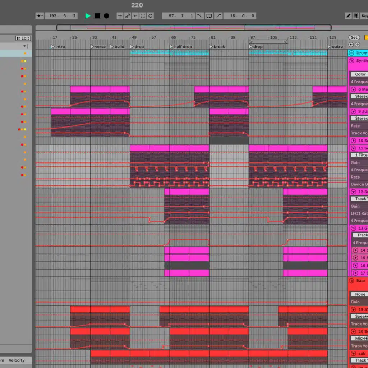Click the Session Record circle icon

click(x=151, y=16)
